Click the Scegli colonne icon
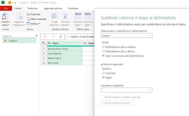 tap(55, 16)
